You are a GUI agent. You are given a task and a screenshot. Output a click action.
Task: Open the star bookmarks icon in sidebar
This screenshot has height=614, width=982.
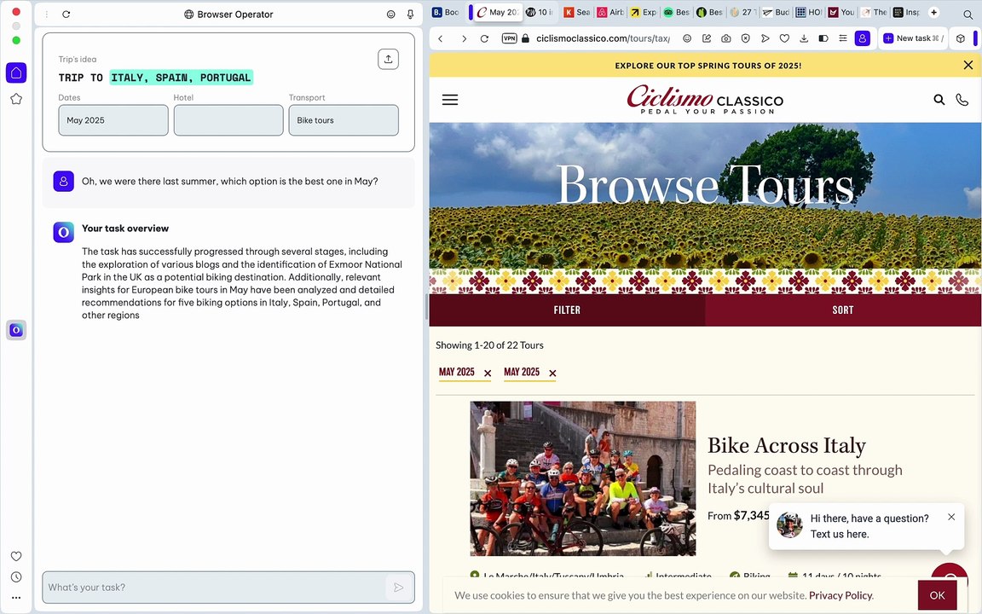click(16, 98)
